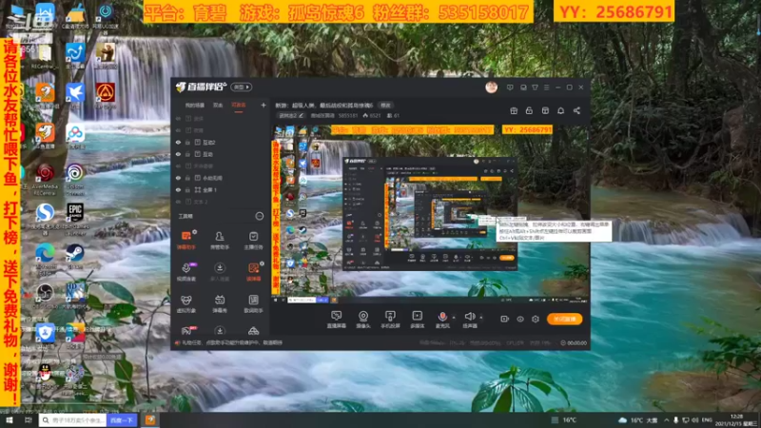Click the orange 关闭直播 button
The image size is (761, 428).
point(564,319)
